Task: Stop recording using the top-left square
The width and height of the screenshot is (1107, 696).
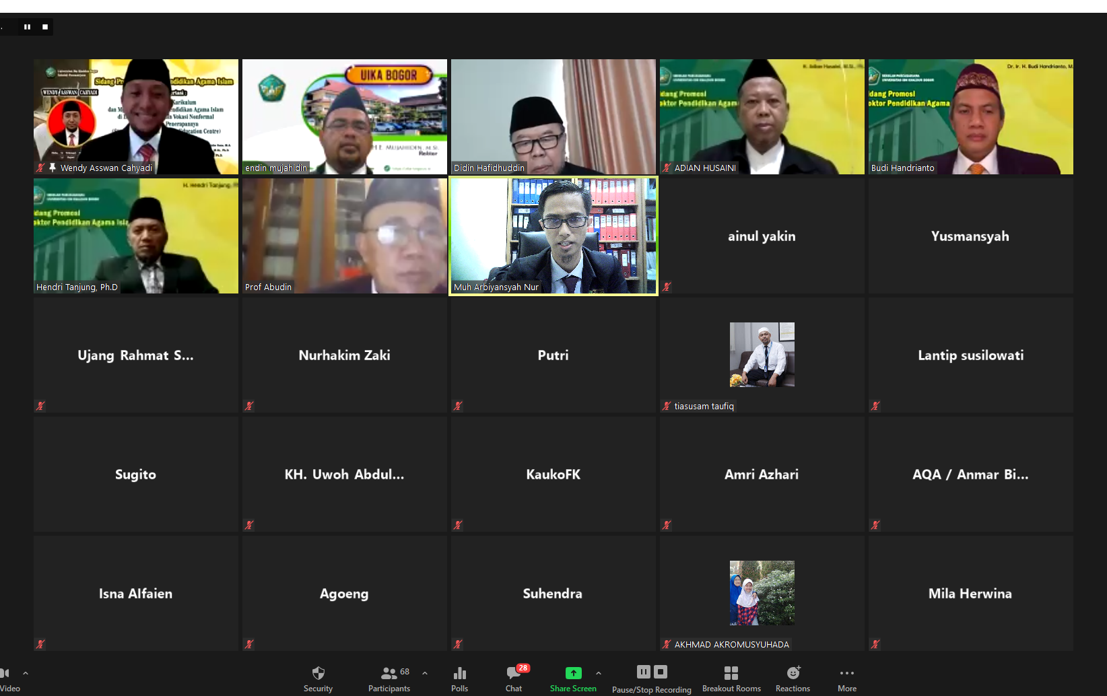Action: (x=45, y=27)
